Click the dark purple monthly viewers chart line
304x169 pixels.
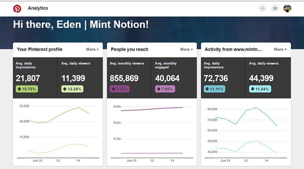coord(152,109)
